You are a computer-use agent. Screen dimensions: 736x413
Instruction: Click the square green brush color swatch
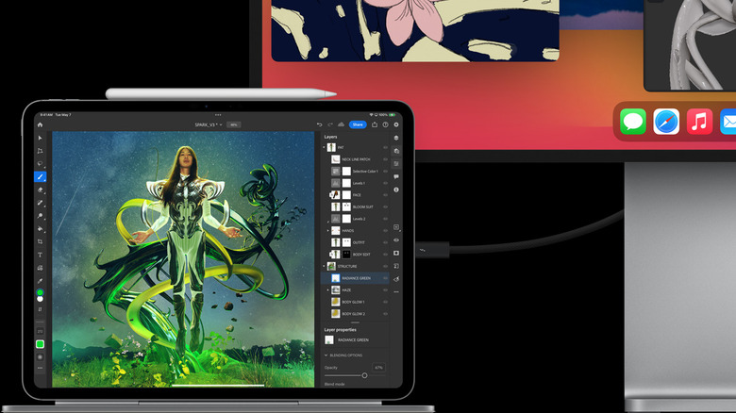[40, 344]
